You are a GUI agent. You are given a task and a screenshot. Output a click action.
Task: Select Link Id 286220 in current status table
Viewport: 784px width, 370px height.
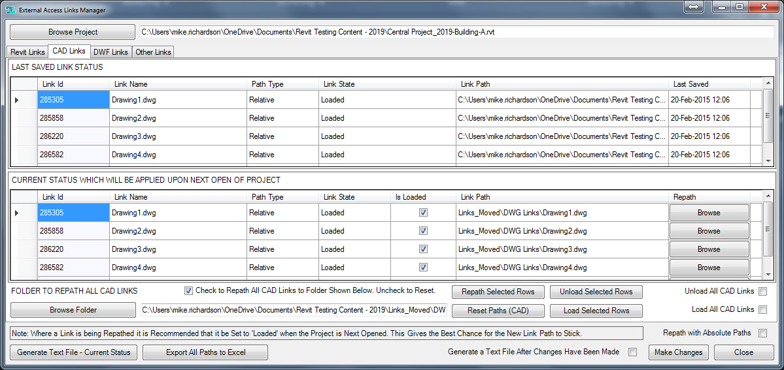73,249
